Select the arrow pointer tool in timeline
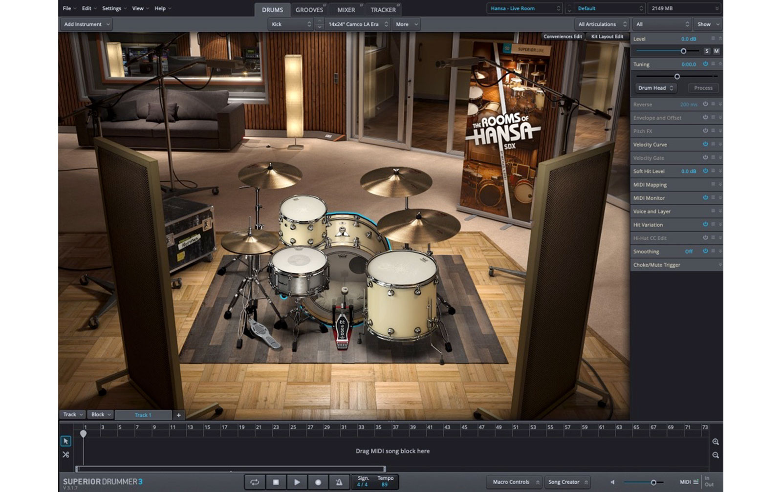This screenshot has width=782, height=492. (x=65, y=441)
